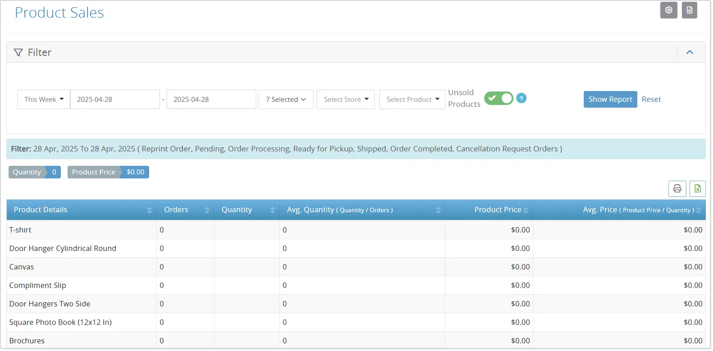
Task: Click the Reset link
Action: click(x=651, y=99)
